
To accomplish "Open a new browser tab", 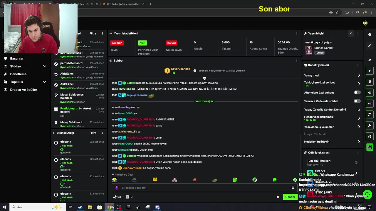I will 150,4.
